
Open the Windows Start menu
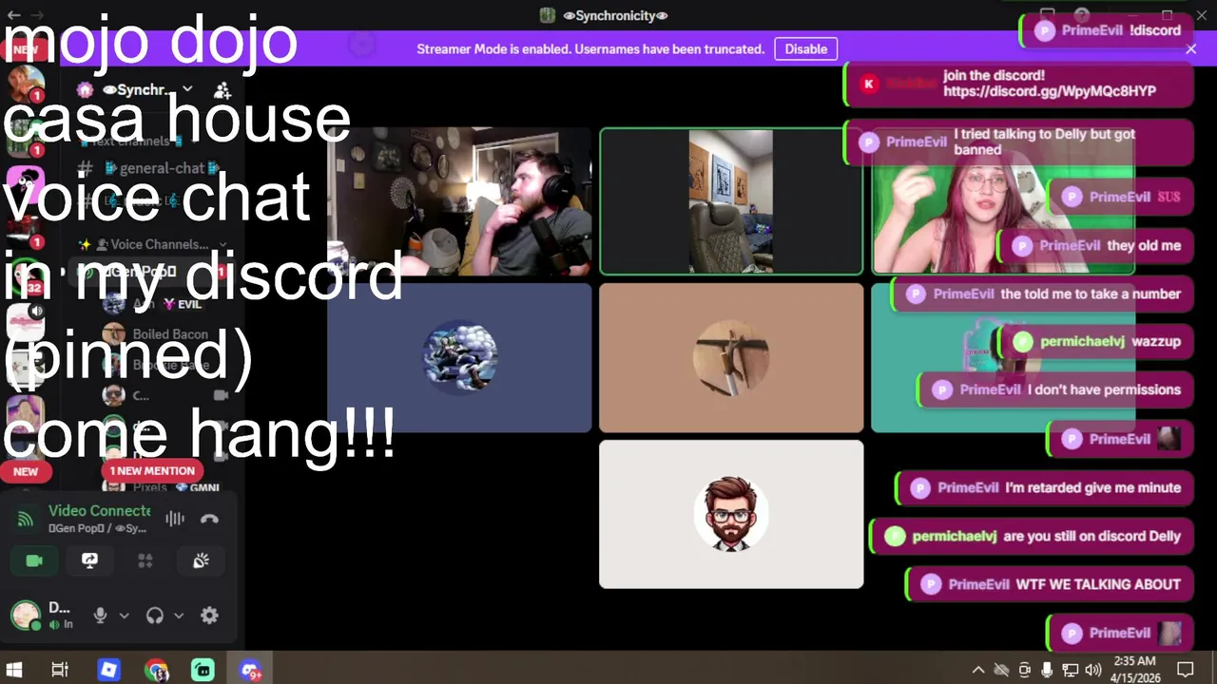point(14,670)
